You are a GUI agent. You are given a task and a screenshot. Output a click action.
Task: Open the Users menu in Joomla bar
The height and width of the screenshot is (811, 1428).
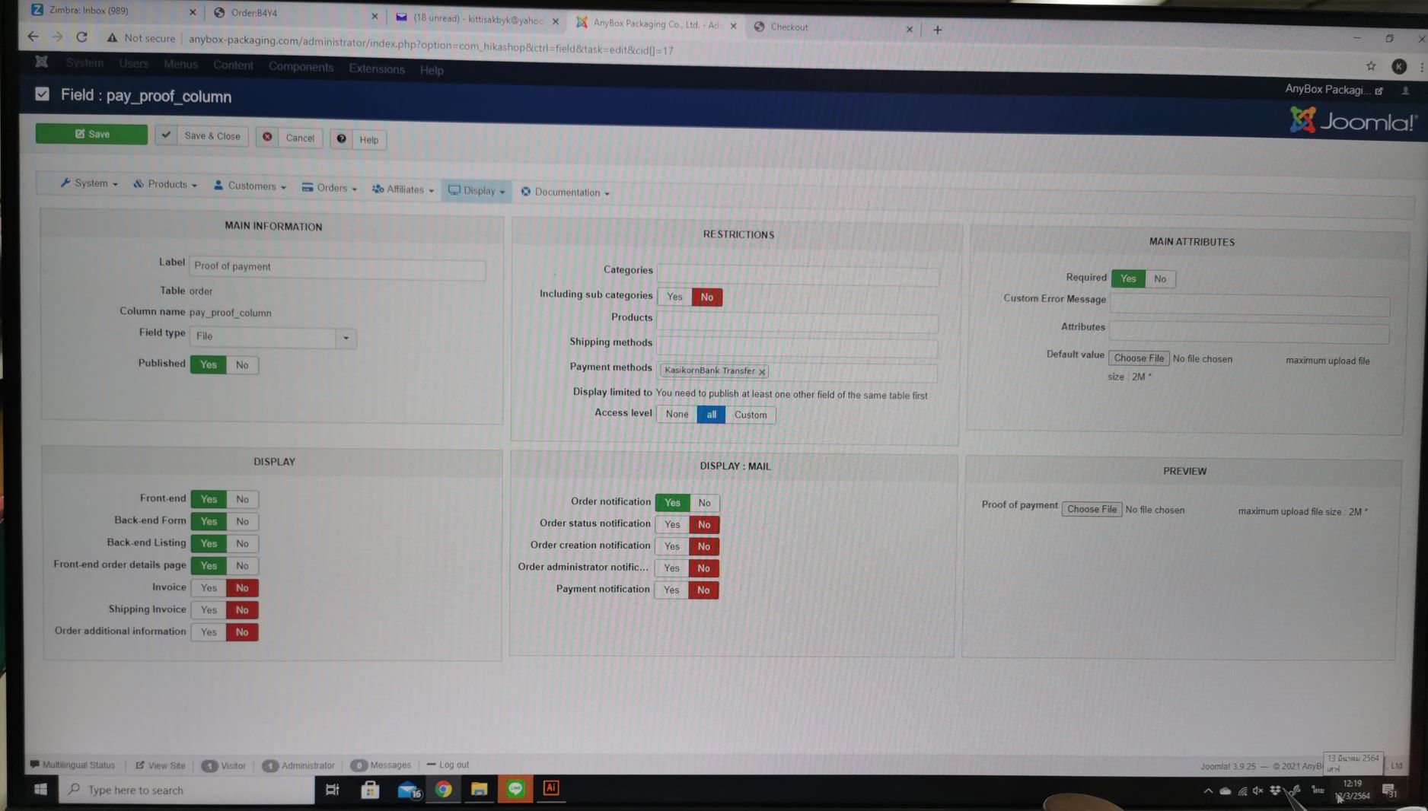133,64
